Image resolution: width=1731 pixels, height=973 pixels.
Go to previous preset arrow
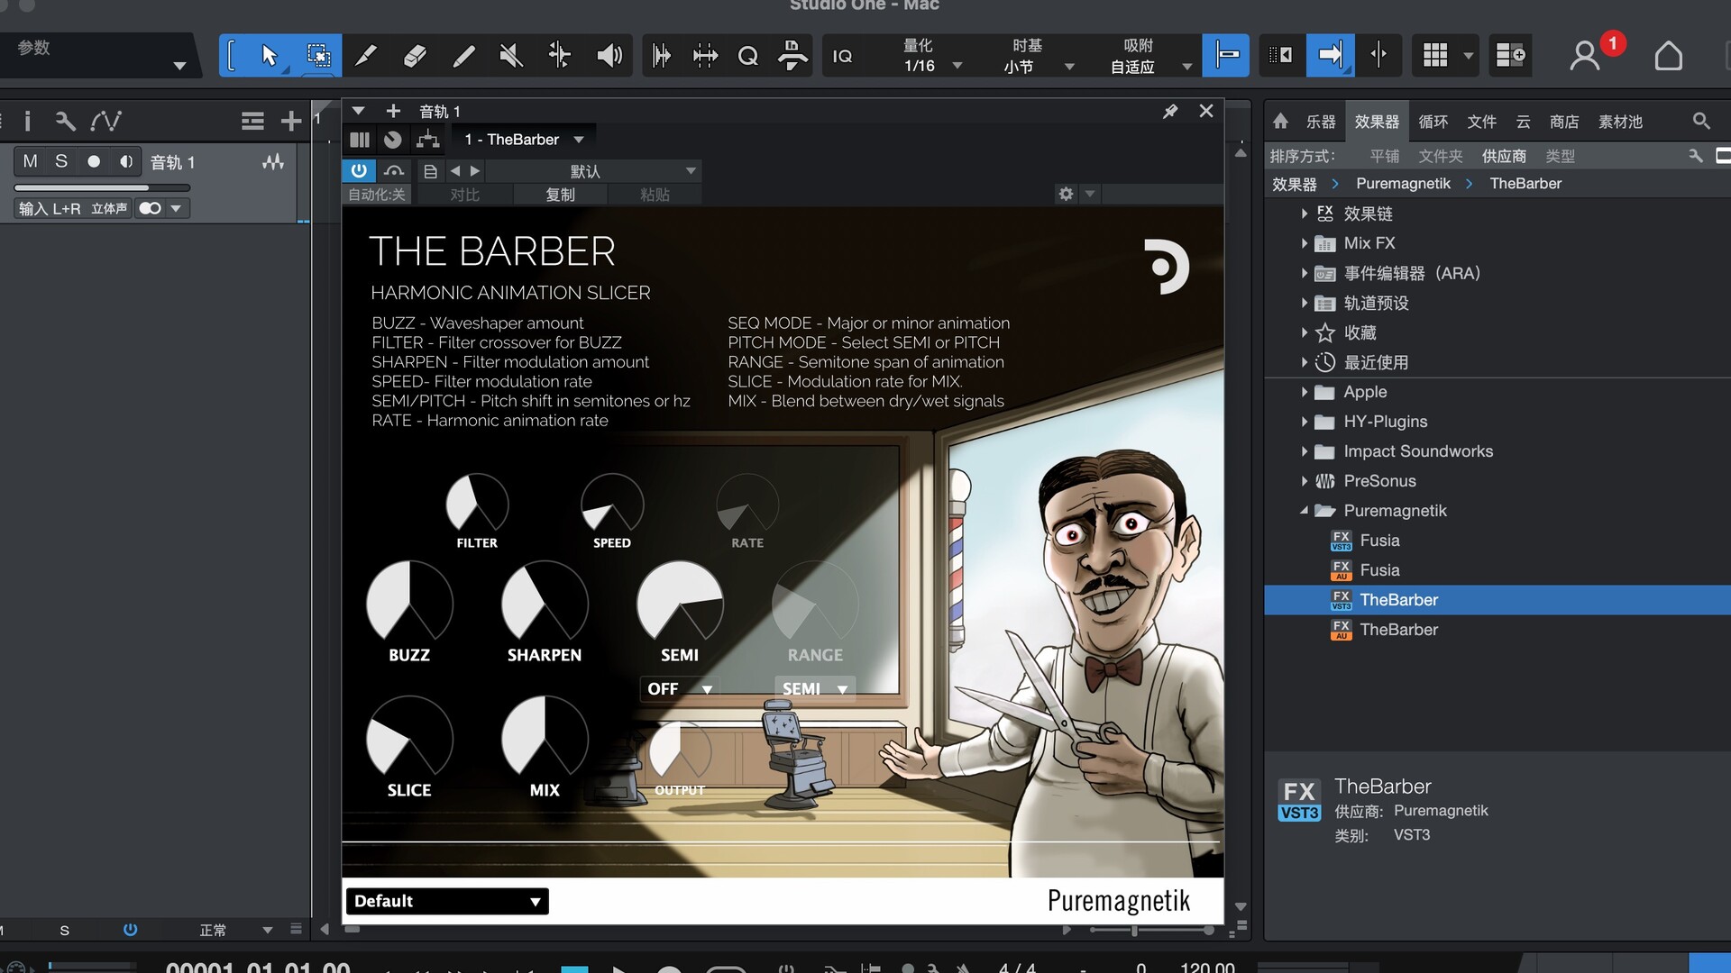[x=455, y=170]
